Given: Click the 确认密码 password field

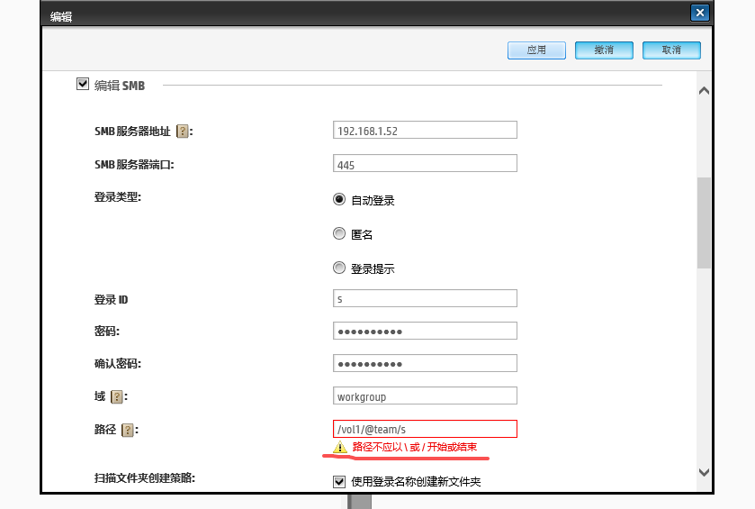Looking at the screenshot, I should tap(425, 363).
